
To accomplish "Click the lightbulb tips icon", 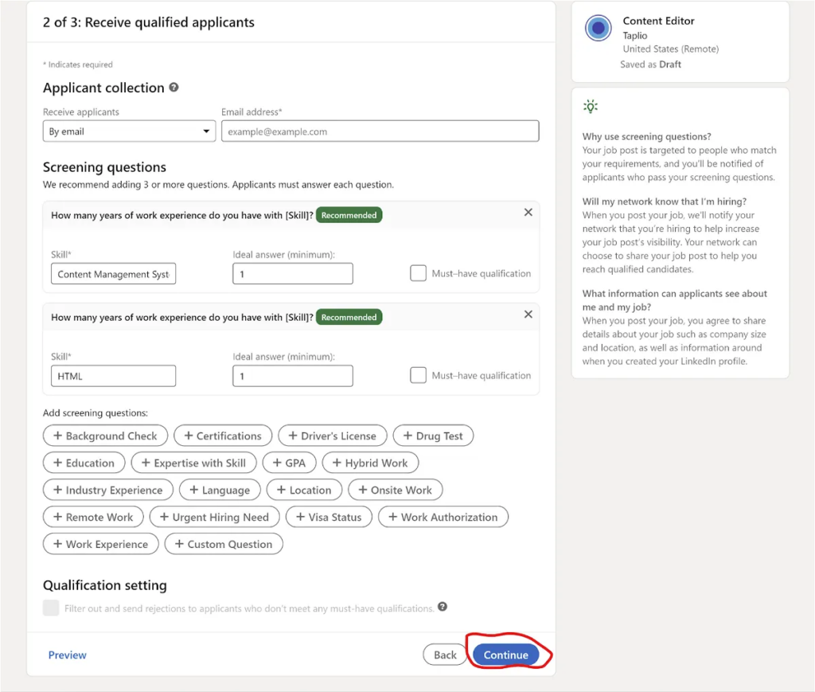I will coord(591,106).
